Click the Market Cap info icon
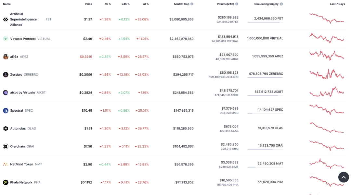This screenshot has height=195, width=351. (x=192, y=4)
